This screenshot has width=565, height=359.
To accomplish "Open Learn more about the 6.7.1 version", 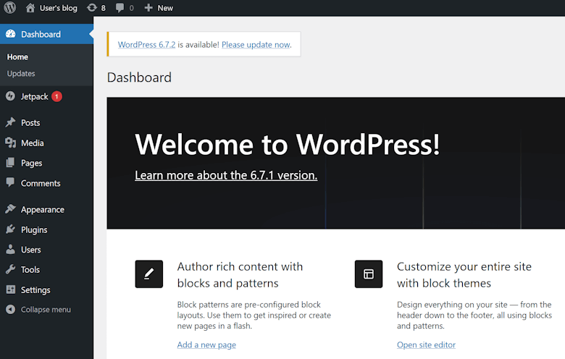I will tap(226, 175).
